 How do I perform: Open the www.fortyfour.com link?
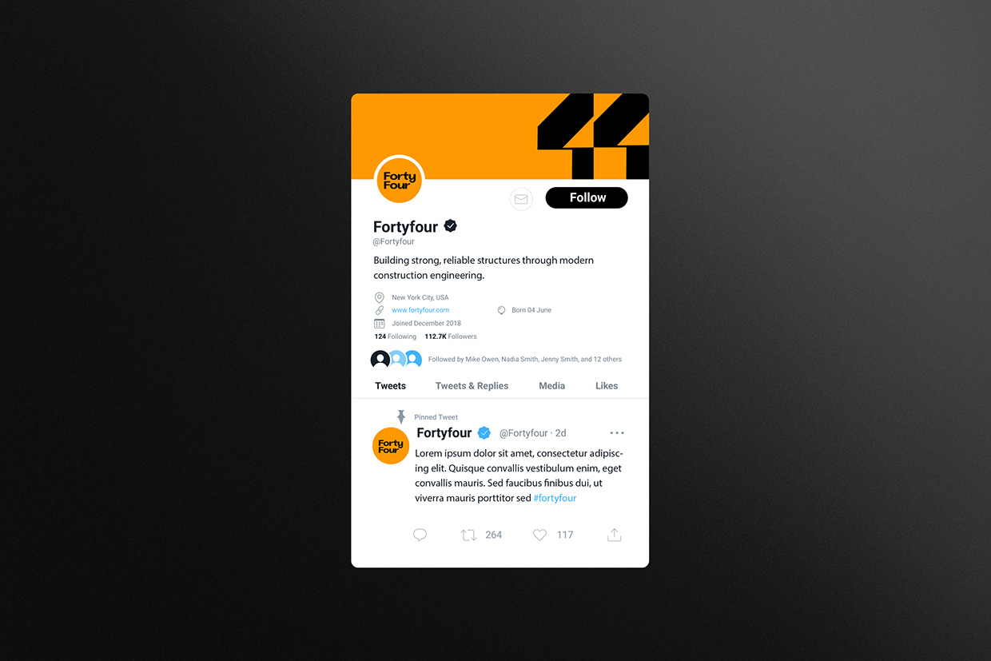pyautogui.click(x=420, y=310)
